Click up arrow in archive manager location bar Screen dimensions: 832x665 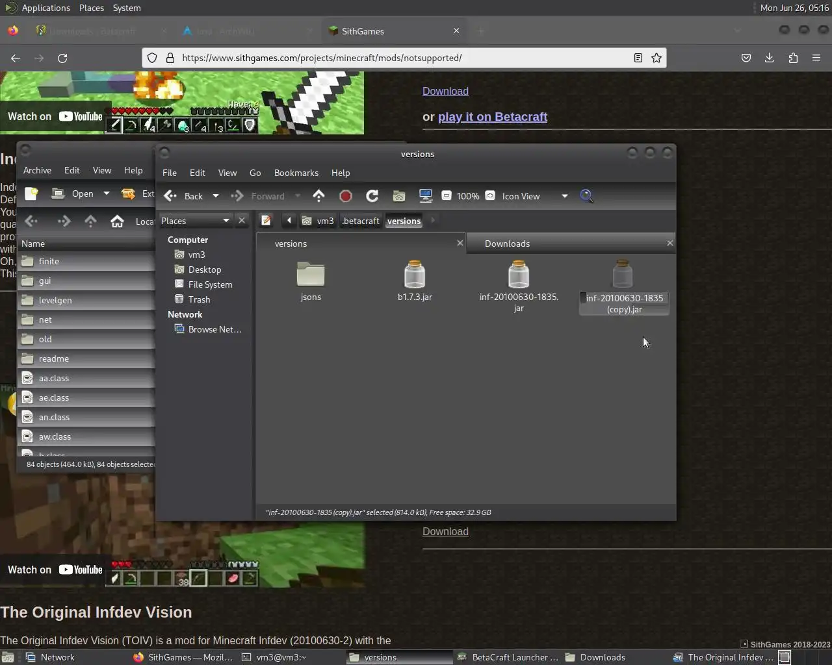pyautogui.click(x=90, y=221)
